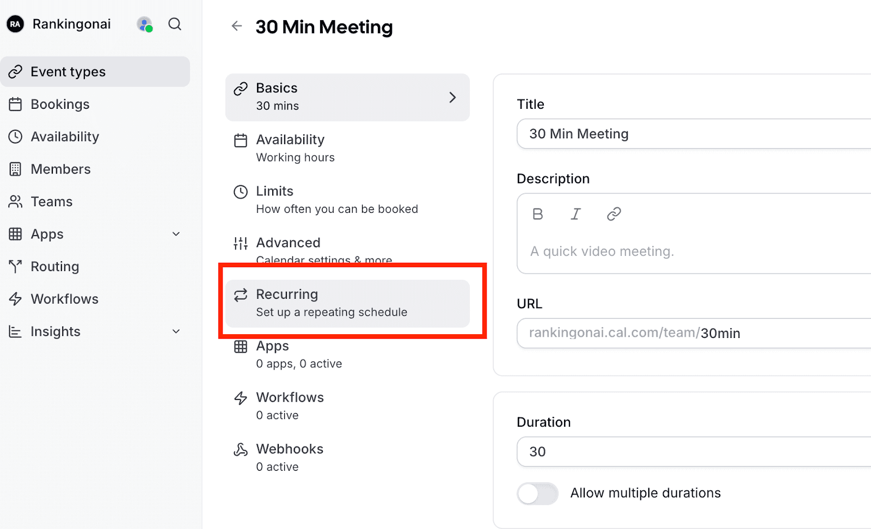Open the search icon in the sidebar

174,24
